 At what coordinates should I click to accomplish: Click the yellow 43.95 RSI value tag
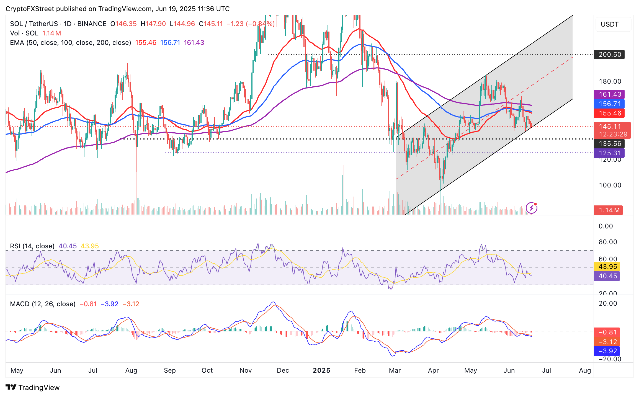pos(607,267)
